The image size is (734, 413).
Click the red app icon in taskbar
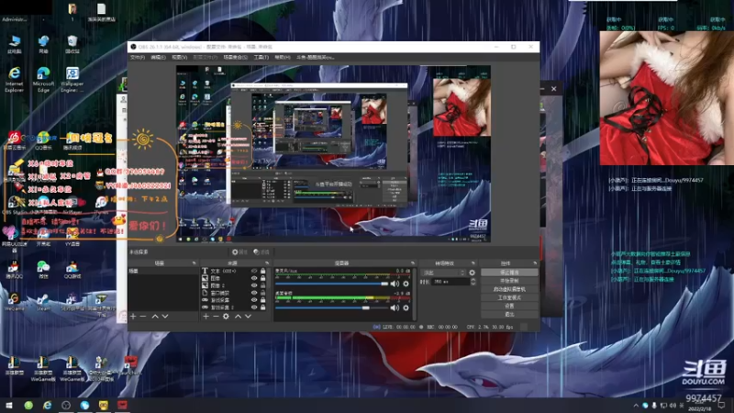pos(122,406)
